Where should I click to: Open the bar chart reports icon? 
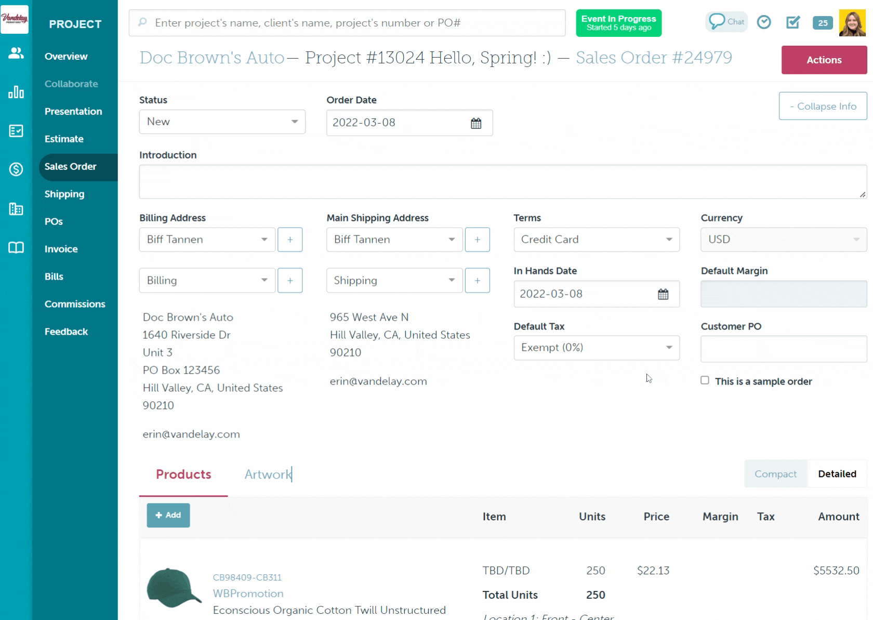[x=16, y=92]
